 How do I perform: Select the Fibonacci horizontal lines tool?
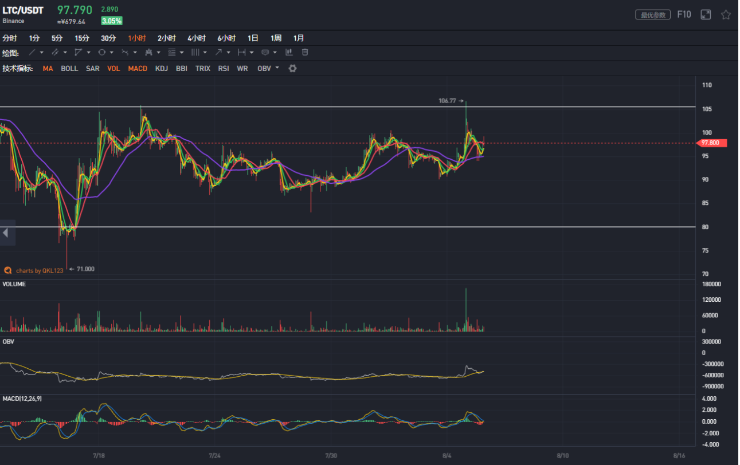[172, 52]
